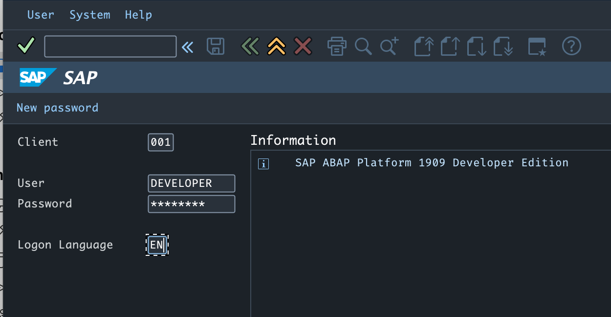
Task: Click the Last Page toolbar icon
Action: coord(502,46)
